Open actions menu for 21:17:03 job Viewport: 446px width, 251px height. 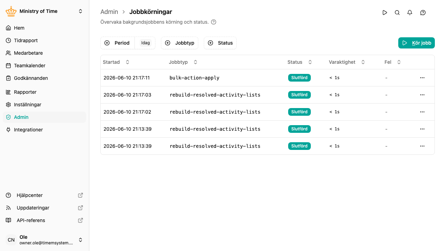point(422,95)
